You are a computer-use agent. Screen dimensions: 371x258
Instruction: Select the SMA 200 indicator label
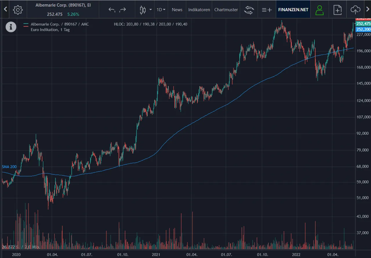(9, 167)
